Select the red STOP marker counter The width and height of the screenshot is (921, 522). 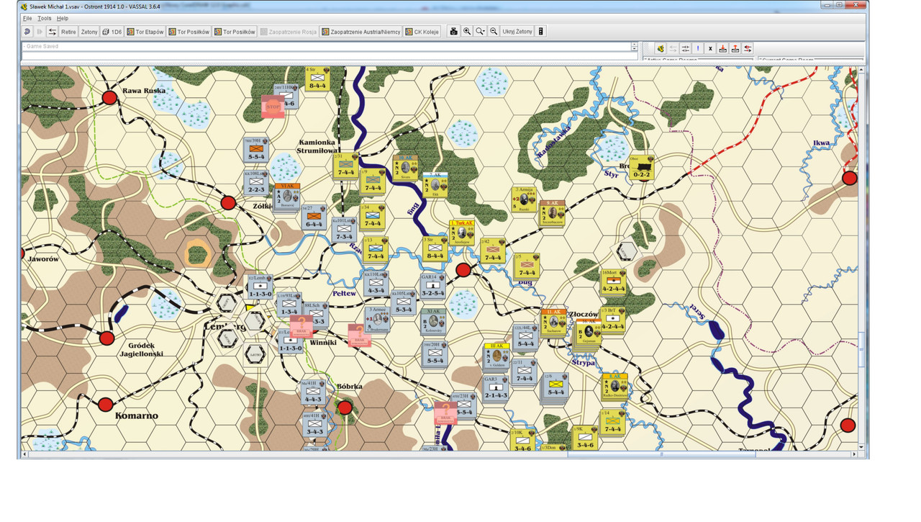tap(273, 108)
